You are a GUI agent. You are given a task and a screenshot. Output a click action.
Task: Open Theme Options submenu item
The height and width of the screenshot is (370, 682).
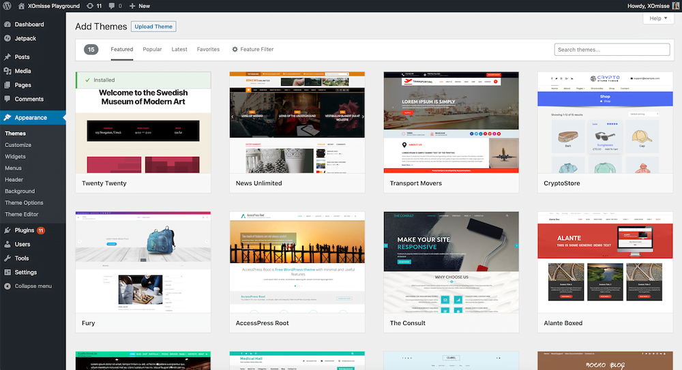pyautogui.click(x=24, y=202)
